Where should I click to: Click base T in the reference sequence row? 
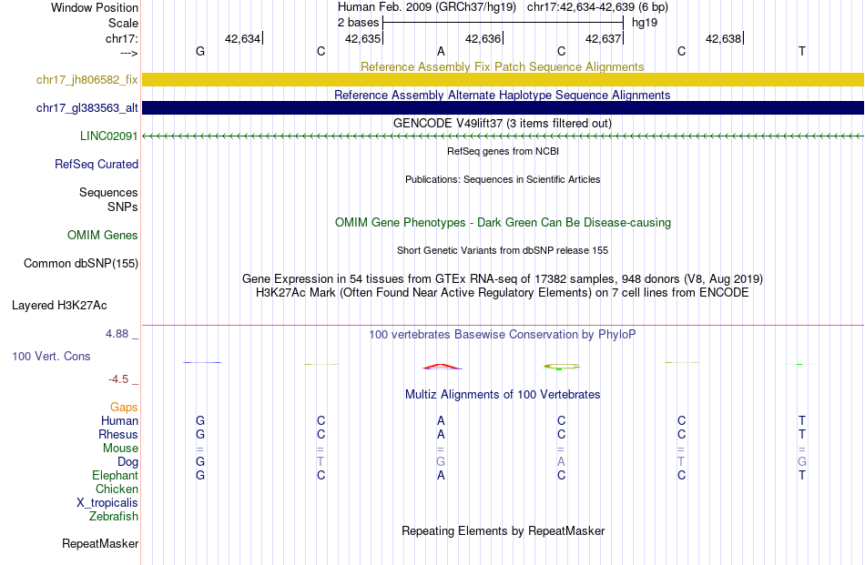802,51
